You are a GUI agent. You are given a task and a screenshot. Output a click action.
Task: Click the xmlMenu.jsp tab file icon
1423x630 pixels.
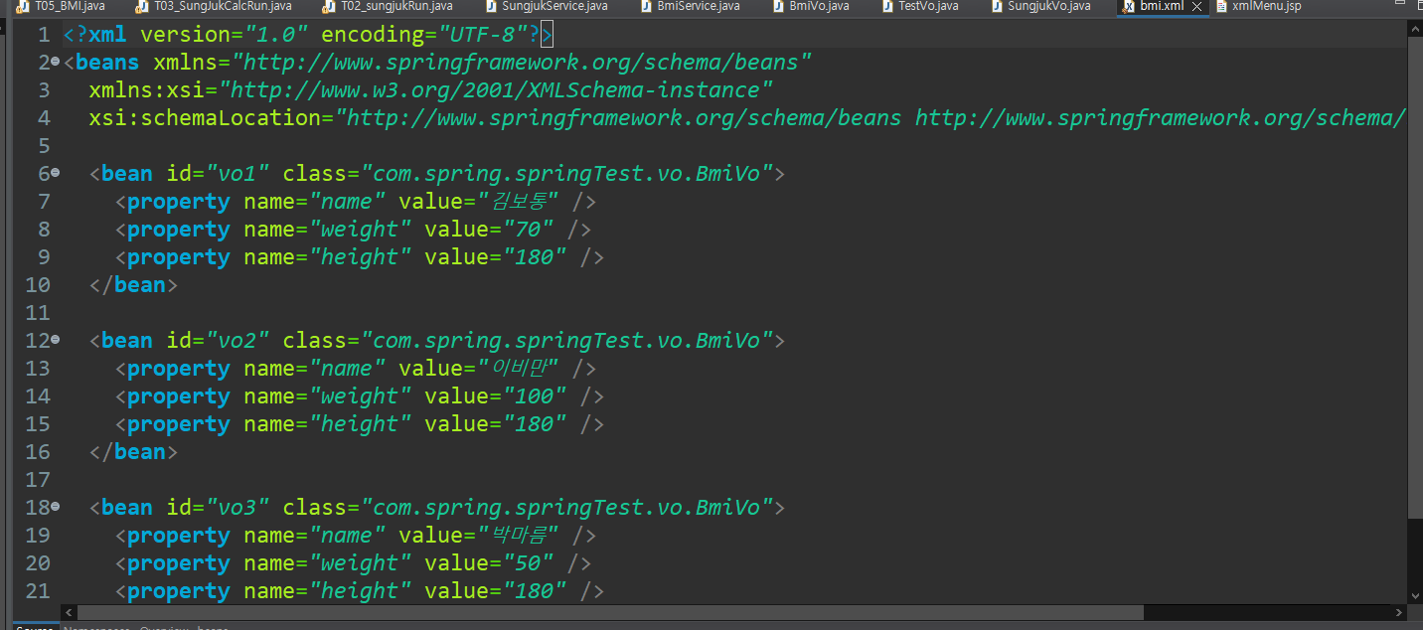pos(1222,6)
